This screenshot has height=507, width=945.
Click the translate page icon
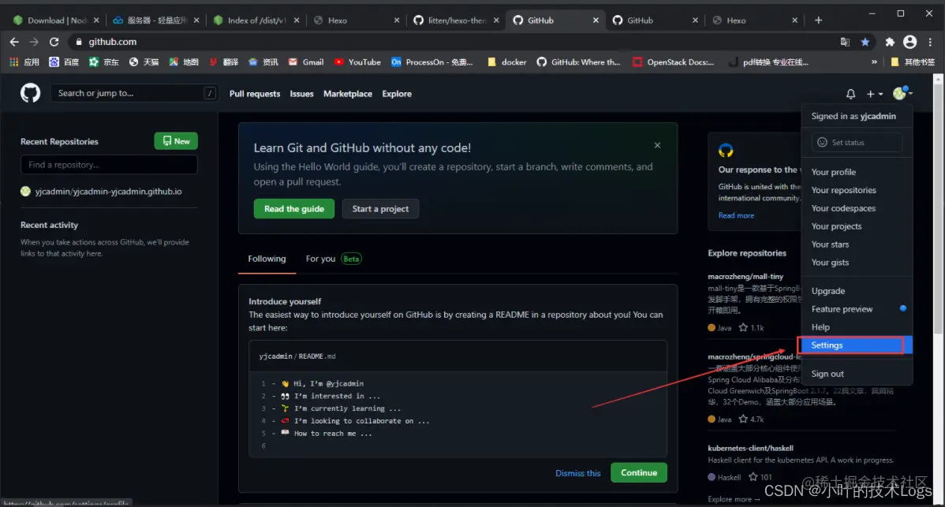pos(845,42)
